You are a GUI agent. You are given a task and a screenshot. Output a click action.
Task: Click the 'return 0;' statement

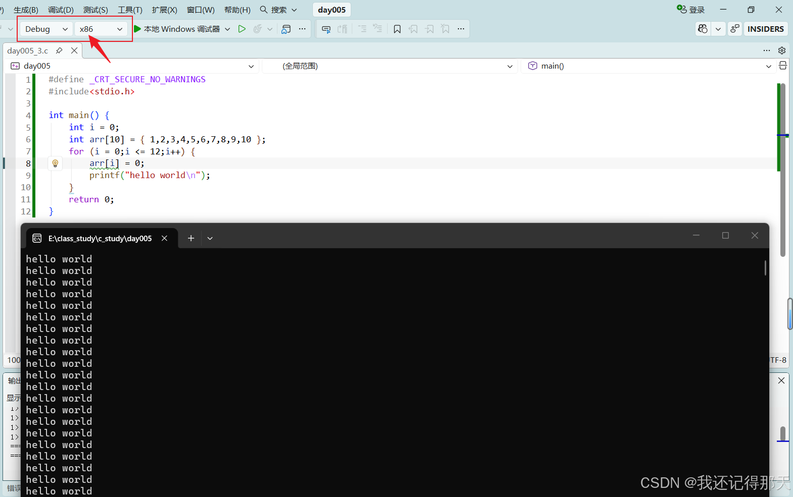pyautogui.click(x=91, y=199)
